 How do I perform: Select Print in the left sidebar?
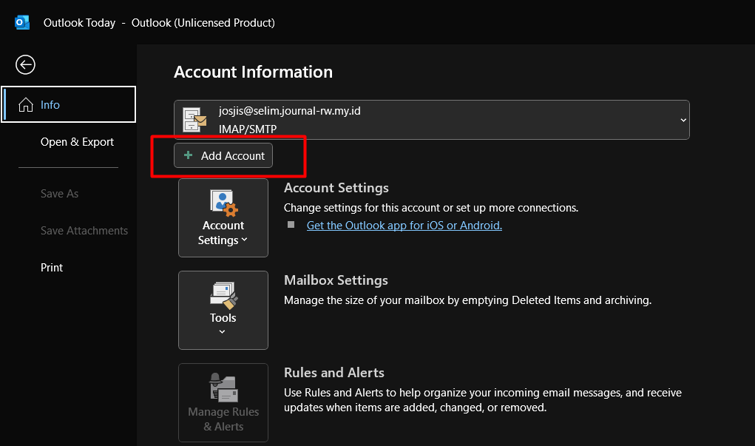pos(52,268)
